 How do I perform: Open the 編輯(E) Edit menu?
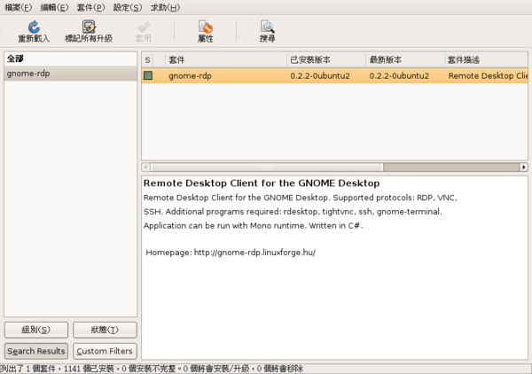[54, 7]
